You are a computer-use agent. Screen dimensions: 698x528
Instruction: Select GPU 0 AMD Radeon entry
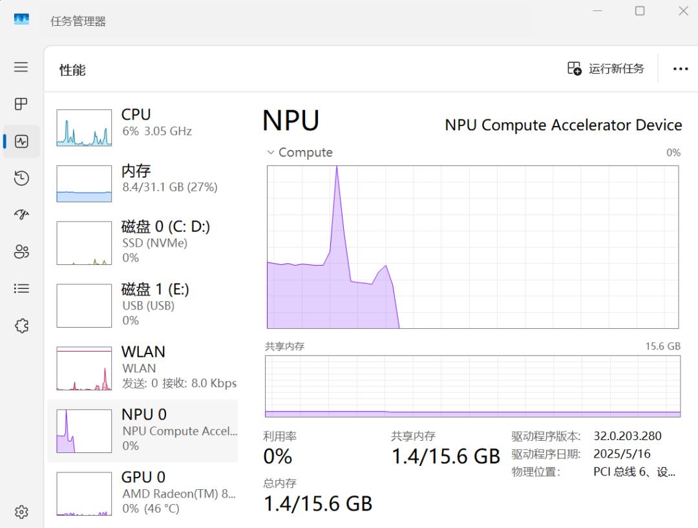coord(142,494)
